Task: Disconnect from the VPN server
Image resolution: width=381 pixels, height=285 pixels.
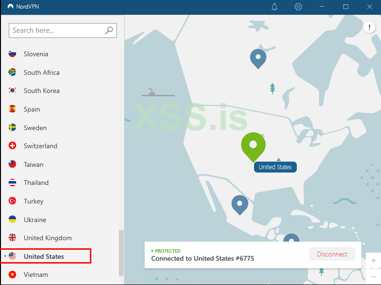Action: (x=332, y=254)
